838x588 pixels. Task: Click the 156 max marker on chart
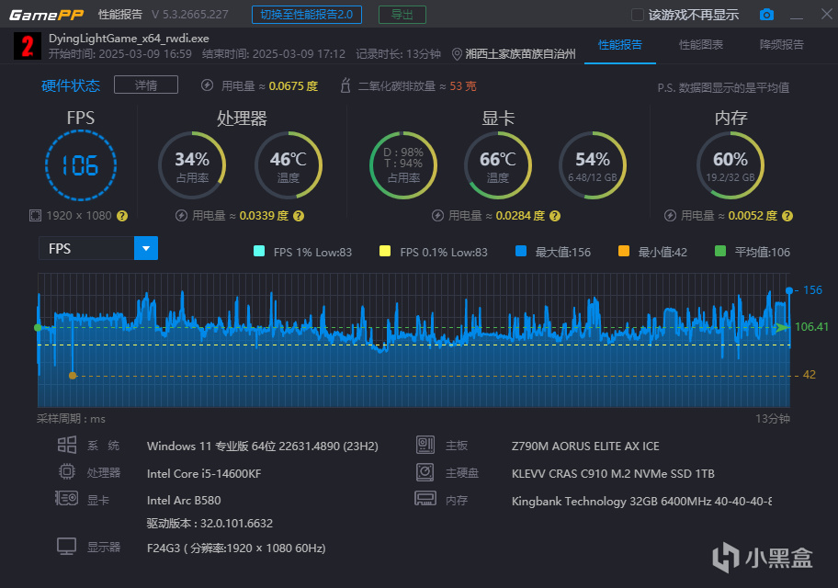click(x=788, y=290)
